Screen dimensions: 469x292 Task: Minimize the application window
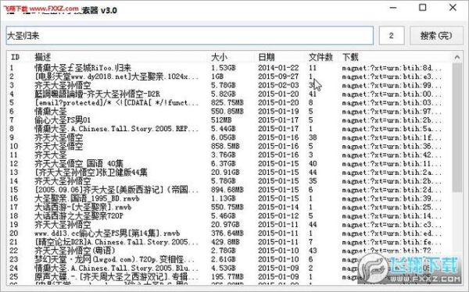click(x=393, y=8)
